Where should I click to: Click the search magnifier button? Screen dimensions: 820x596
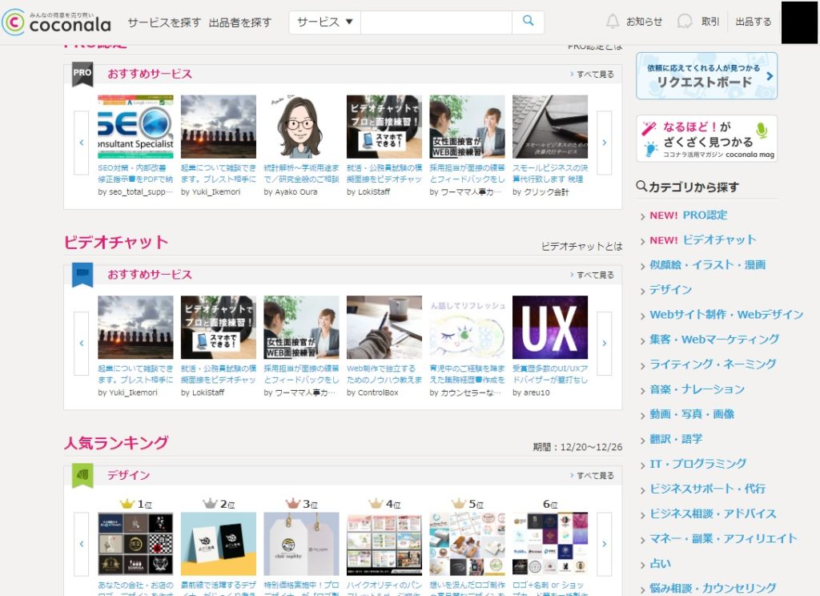pyautogui.click(x=528, y=22)
